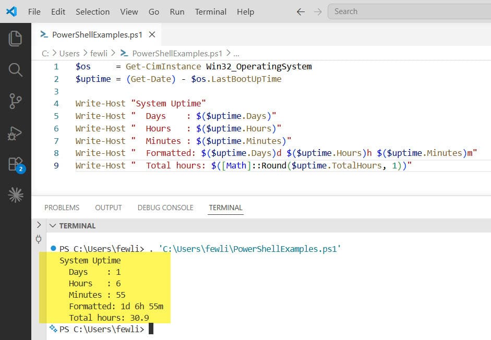The image size is (491, 340).
Task: Open the View menu
Action: click(129, 12)
